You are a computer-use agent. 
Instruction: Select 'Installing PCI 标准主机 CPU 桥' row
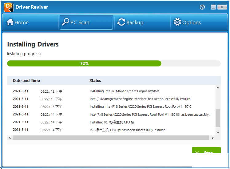[112, 122]
